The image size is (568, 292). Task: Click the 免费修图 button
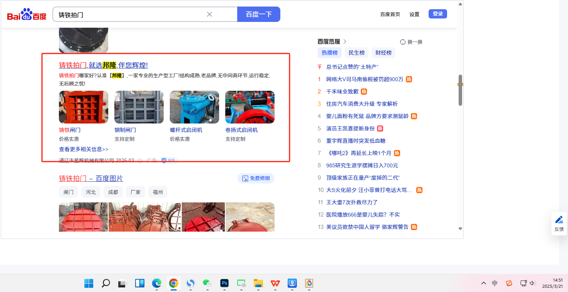click(x=256, y=179)
